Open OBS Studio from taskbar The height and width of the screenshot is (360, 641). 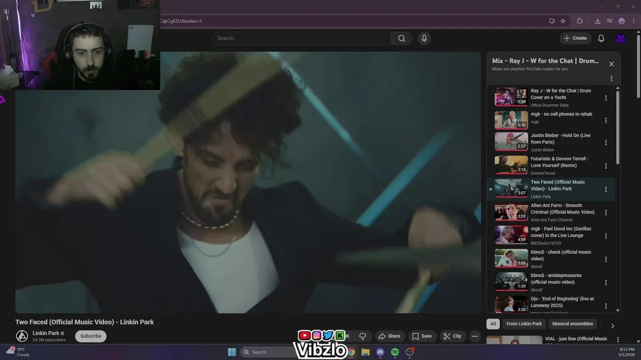[410, 352]
